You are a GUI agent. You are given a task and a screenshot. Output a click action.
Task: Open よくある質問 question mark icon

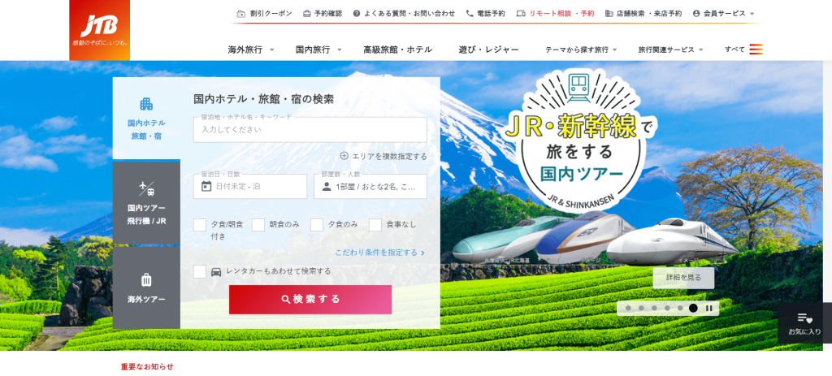pyautogui.click(x=357, y=14)
